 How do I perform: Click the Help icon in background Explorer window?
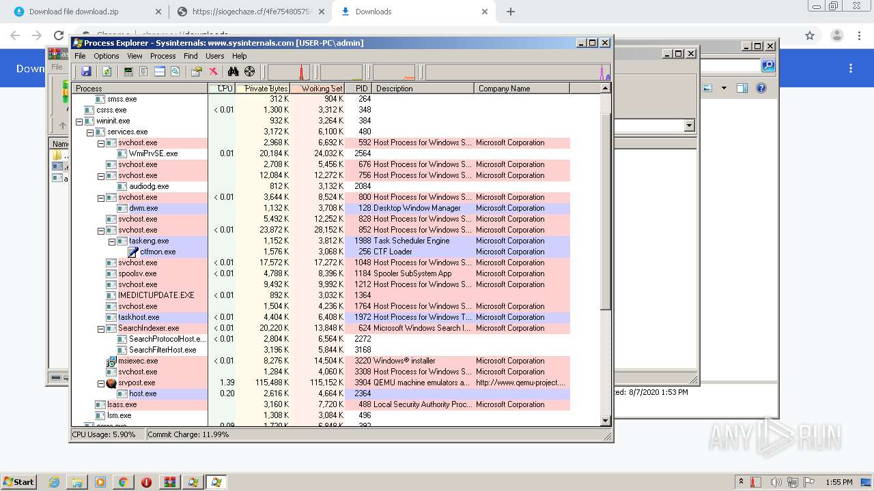[x=761, y=88]
